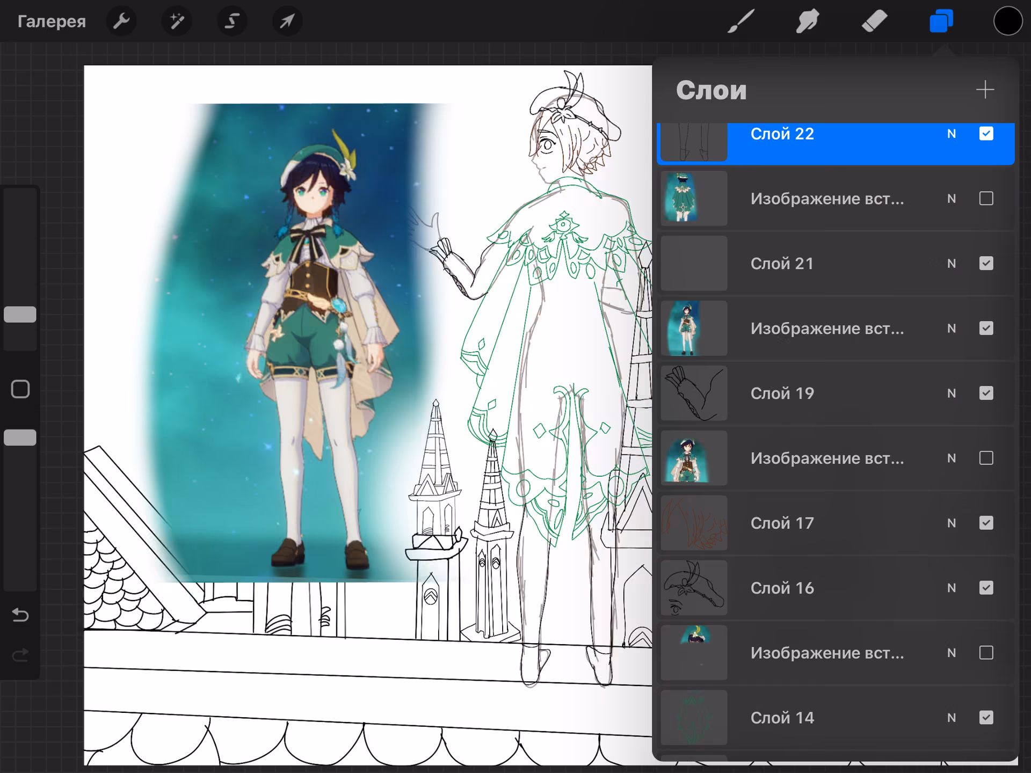Uncheck visibility of Слой 17
This screenshot has height=773, width=1031.
(986, 523)
